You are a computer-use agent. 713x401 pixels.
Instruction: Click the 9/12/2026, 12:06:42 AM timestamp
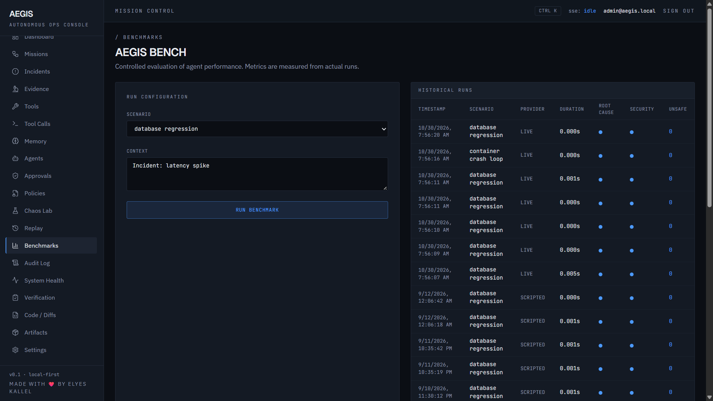click(x=435, y=297)
